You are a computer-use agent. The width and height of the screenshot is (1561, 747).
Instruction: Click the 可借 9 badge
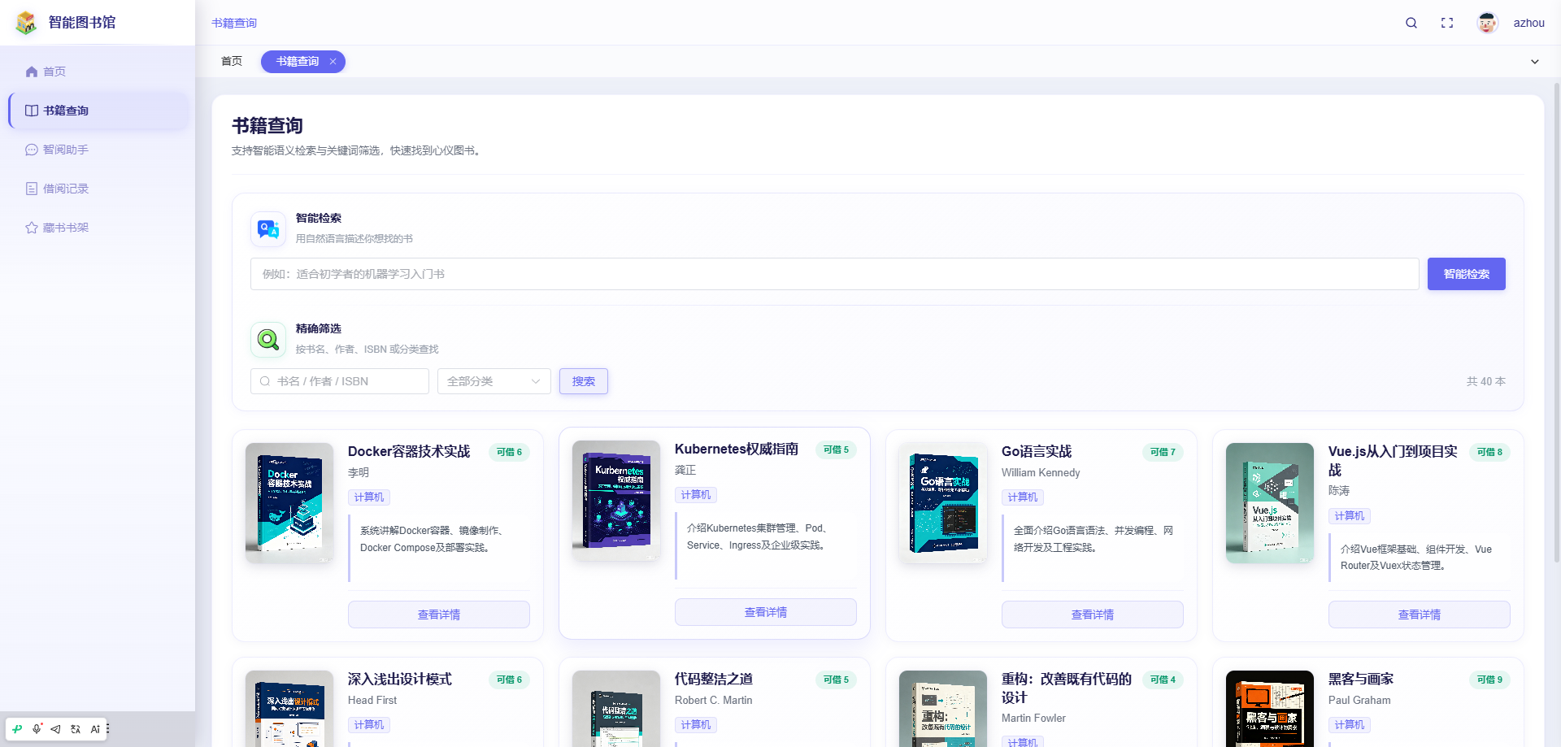tap(1489, 680)
